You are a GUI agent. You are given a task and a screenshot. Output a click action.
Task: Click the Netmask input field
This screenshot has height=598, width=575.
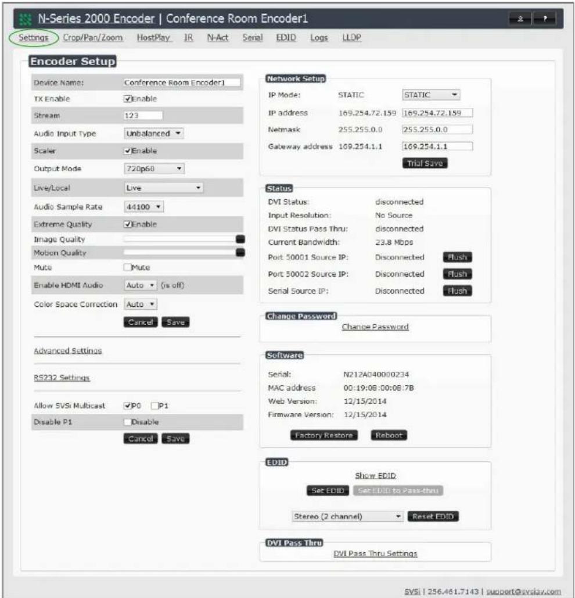coord(437,130)
